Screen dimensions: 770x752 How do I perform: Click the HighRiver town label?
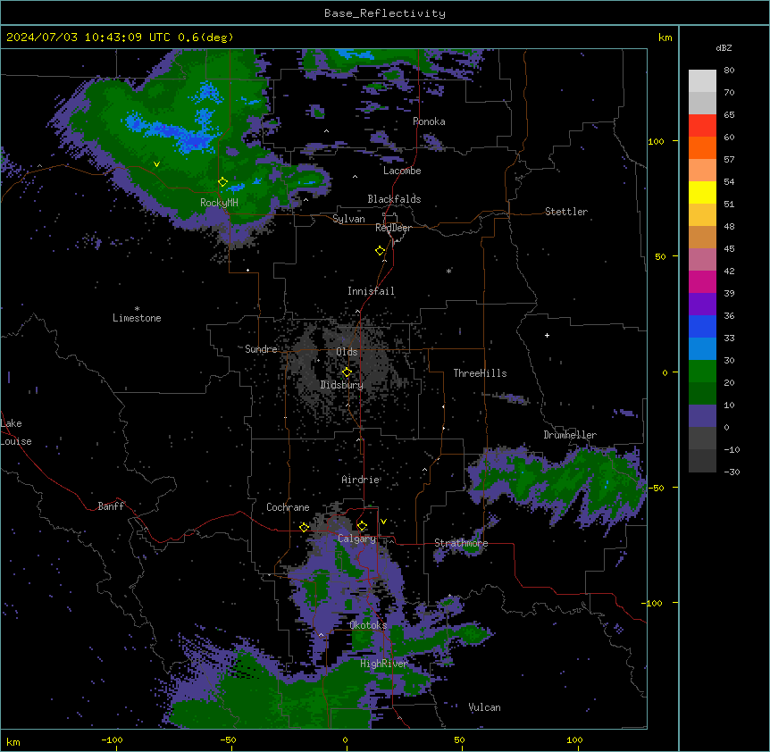tap(384, 664)
